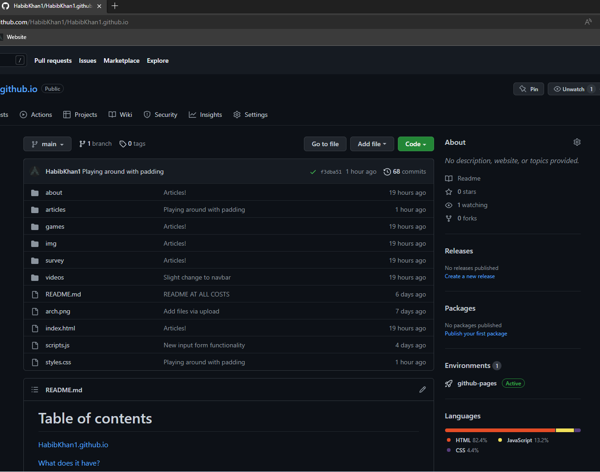600x472 pixels.
Task: Go to Marketplace
Action: pyautogui.click(x=121, y=60)
